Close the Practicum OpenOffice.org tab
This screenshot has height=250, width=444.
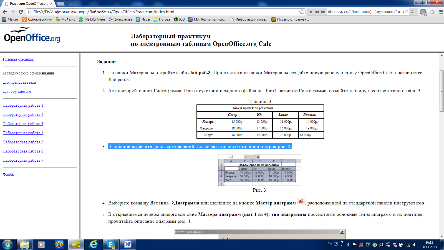tap(51, 4)
